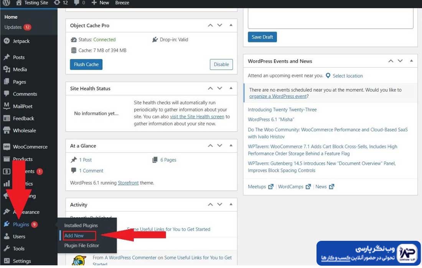This screenshot has width=422, height=268.
Task: Open the Breeze admin bar menu
Action: (122, 3)
